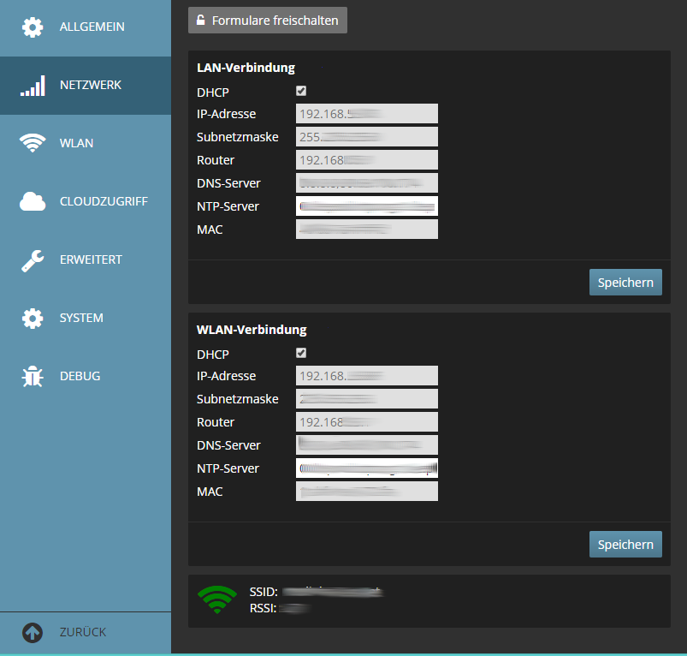687x656 pixels.
Task: Click the up-arrow Zurück icon
Action: [x=33, y=632]
